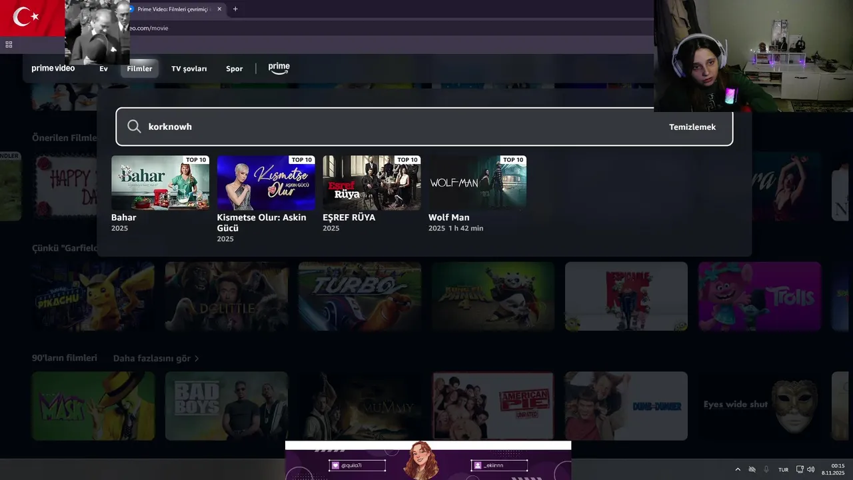Click the 90'ların filmleri heading
Screen dimensions: 853x480
click(65, 358)
